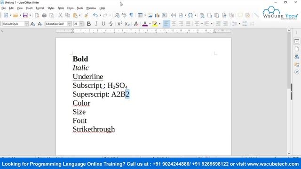Select the Clone Formatting paintbrush
This screenshot has width=301, height=169.
click(87, 15)
